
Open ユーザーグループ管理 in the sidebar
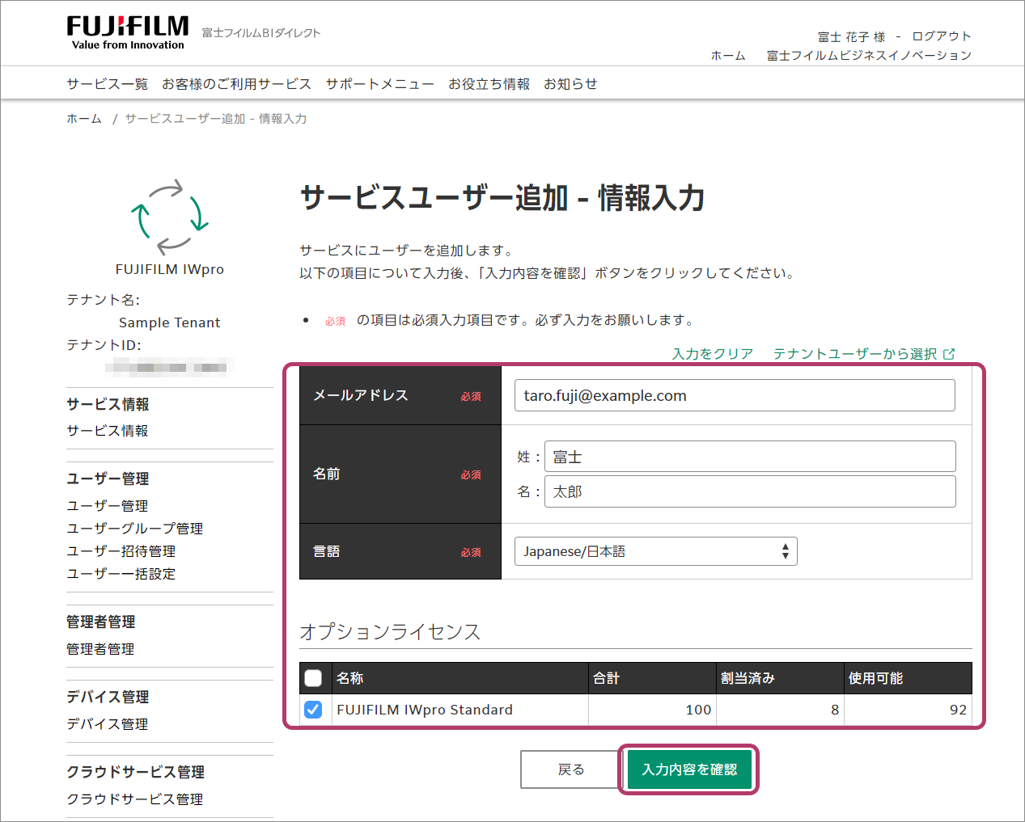click(x=135, y=529)
